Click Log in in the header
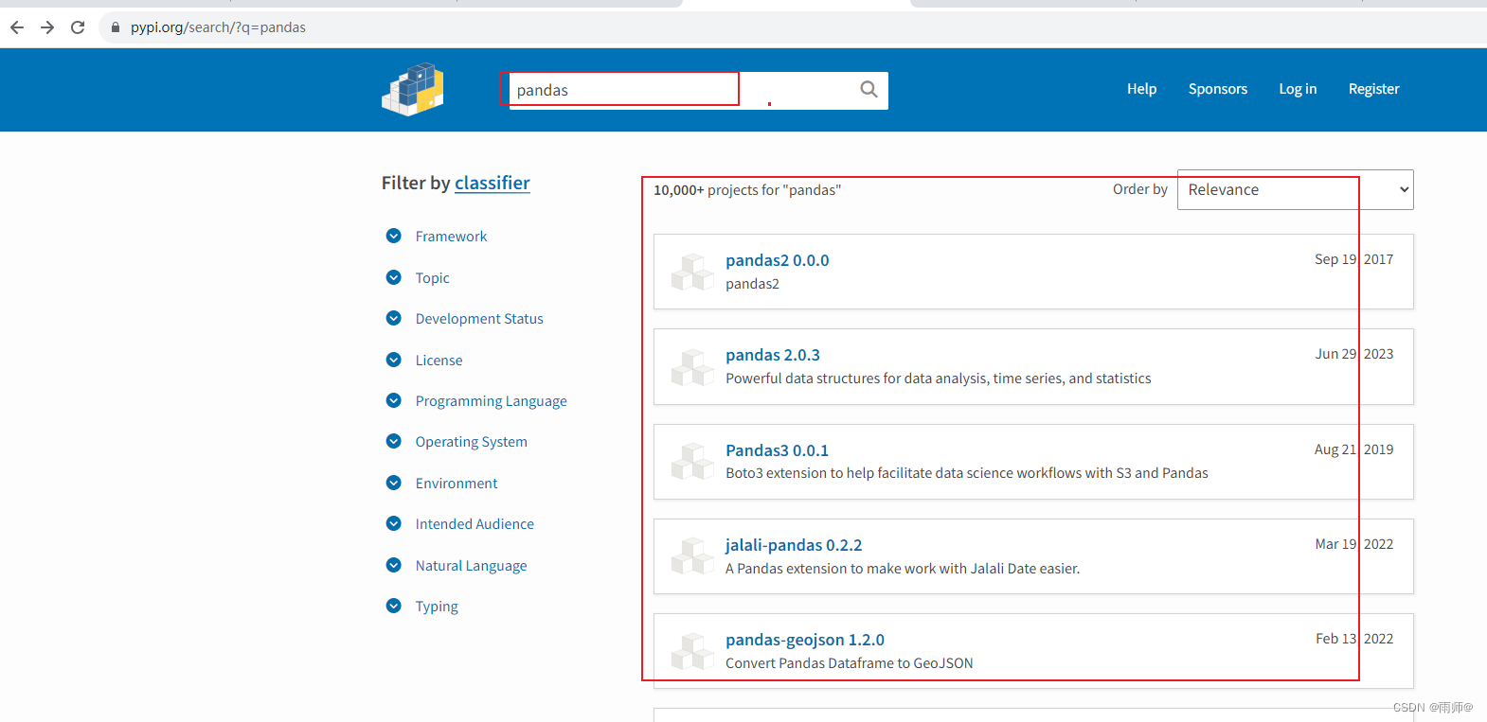Screen dimensions: 1487x722 point(1298,89)
